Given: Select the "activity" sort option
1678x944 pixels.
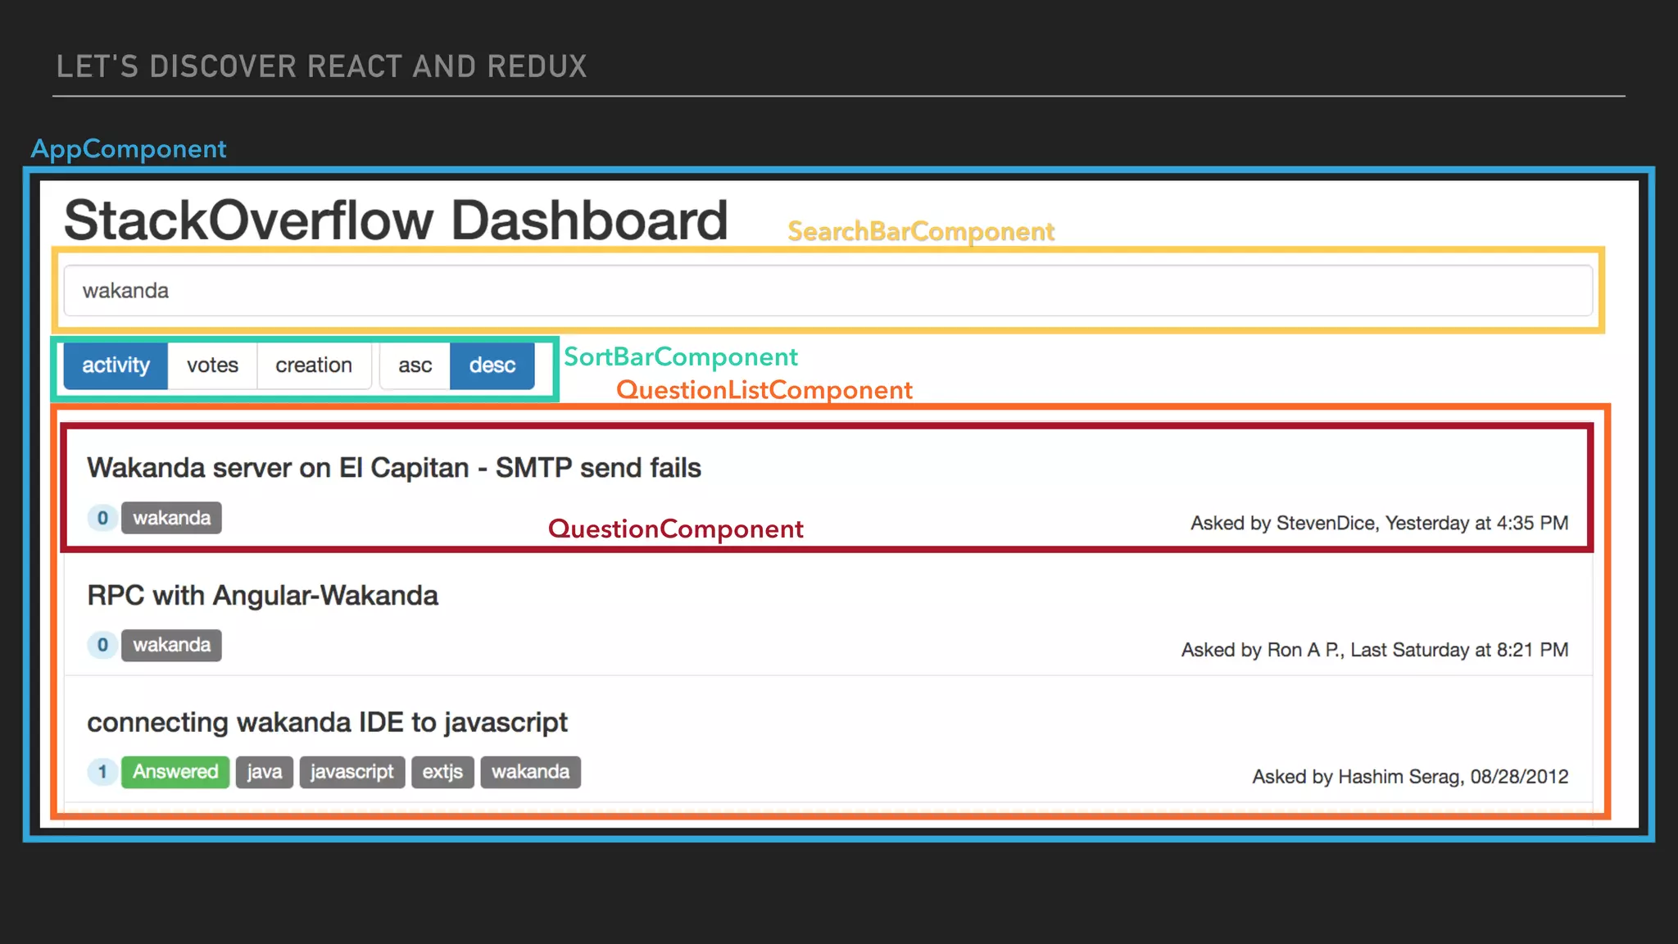Looking at the screenshot, I should pyautogui.click(x=116, y=365).
